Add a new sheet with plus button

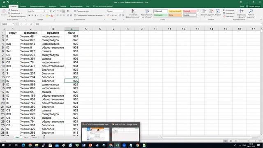(44, 137)
